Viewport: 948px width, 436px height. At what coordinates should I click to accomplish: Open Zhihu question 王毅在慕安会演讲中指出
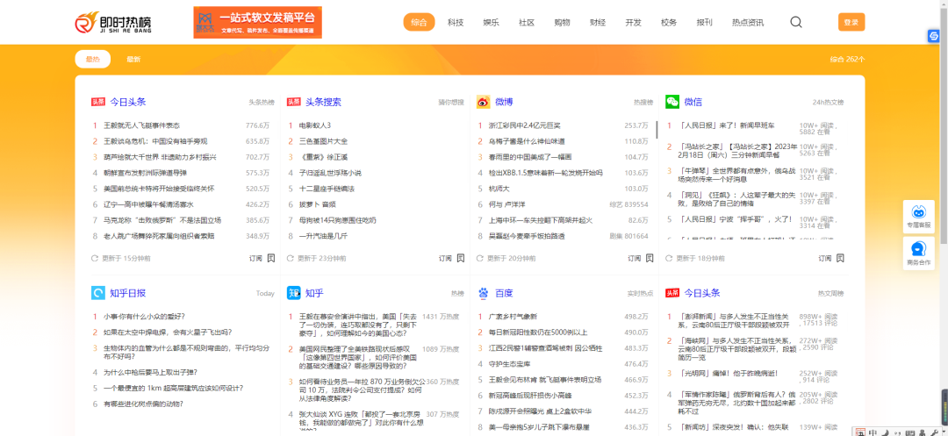(358, 325)
